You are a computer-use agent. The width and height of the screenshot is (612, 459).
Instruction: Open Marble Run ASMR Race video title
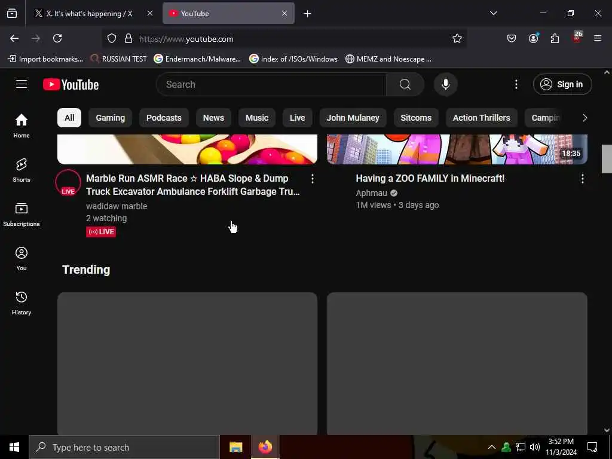coord(193,185)
